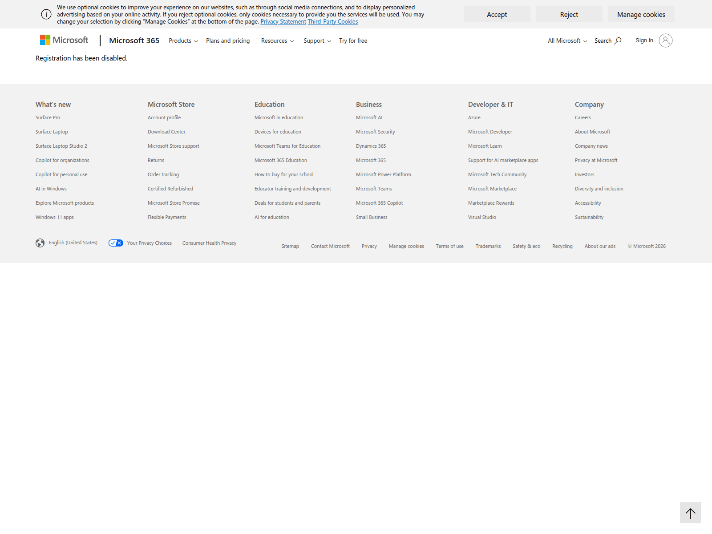Open Diversity and inclusion link

pyautogui.click(x=599, y=189)
